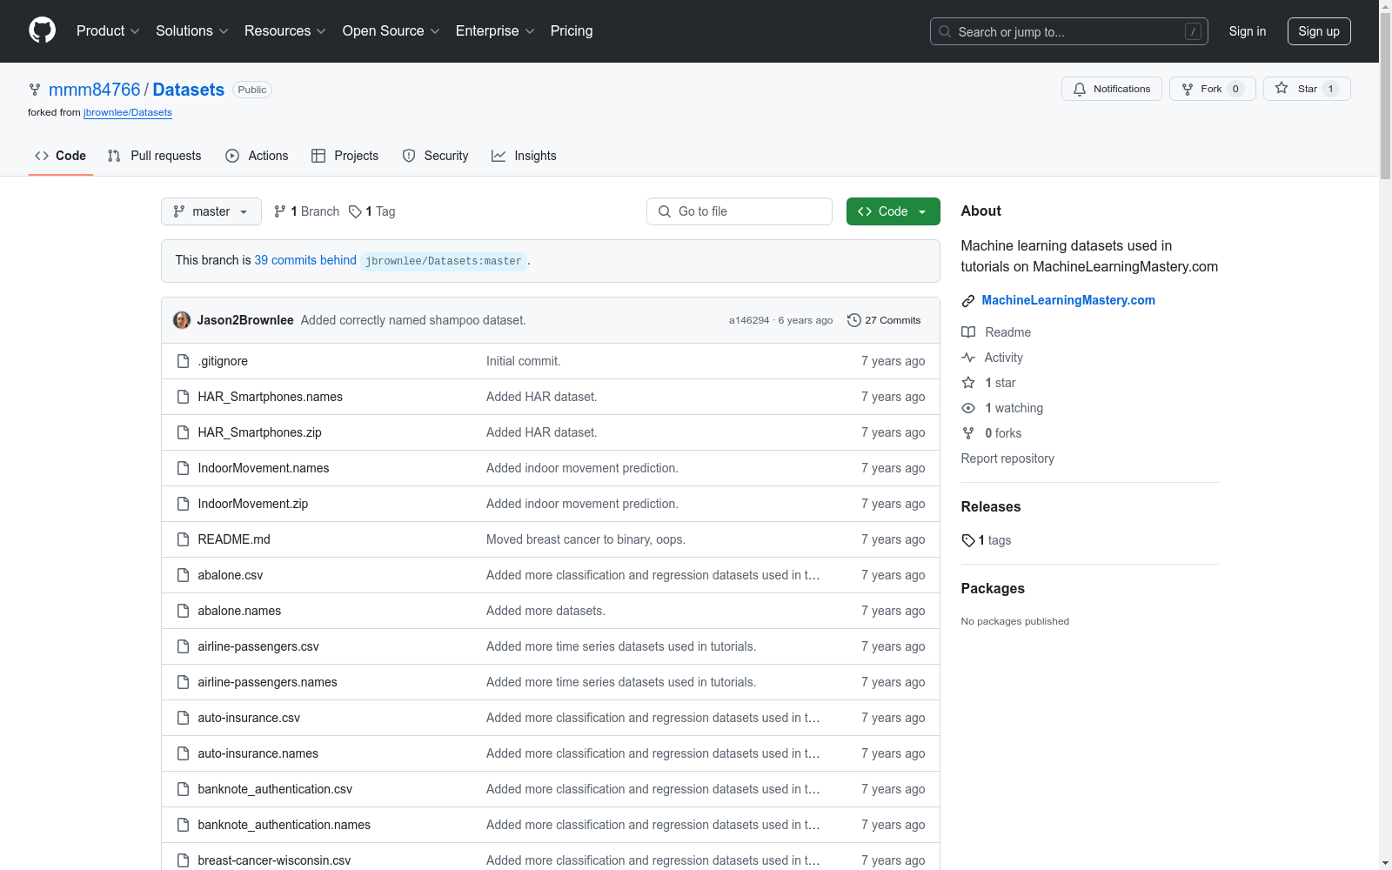This screenshot has width=1392, height=870.
Task: Click the fork icon beside 0 forks
Action: [x=968, y=433]
